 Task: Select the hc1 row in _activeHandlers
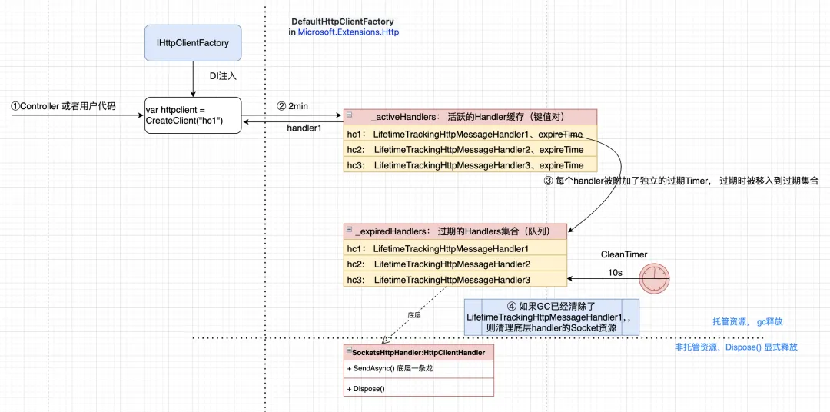click(470, 135)
